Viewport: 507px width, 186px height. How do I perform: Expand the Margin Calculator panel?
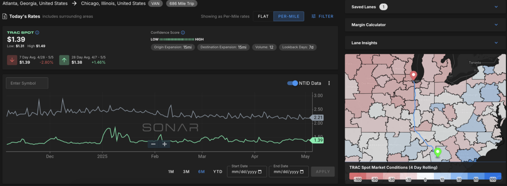(425, 25)
